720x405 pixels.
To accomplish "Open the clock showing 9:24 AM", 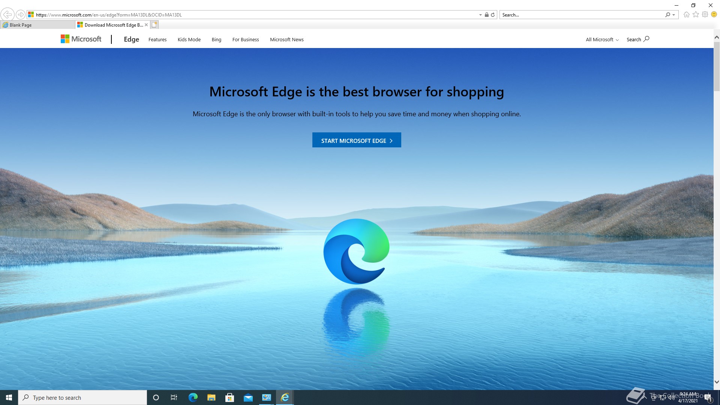I will (x=688, y=397).
